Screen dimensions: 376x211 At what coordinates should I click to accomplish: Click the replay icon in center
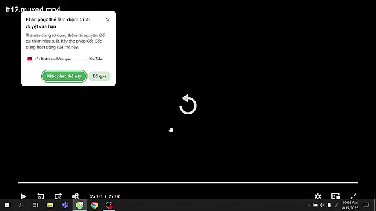pos(188,104)
